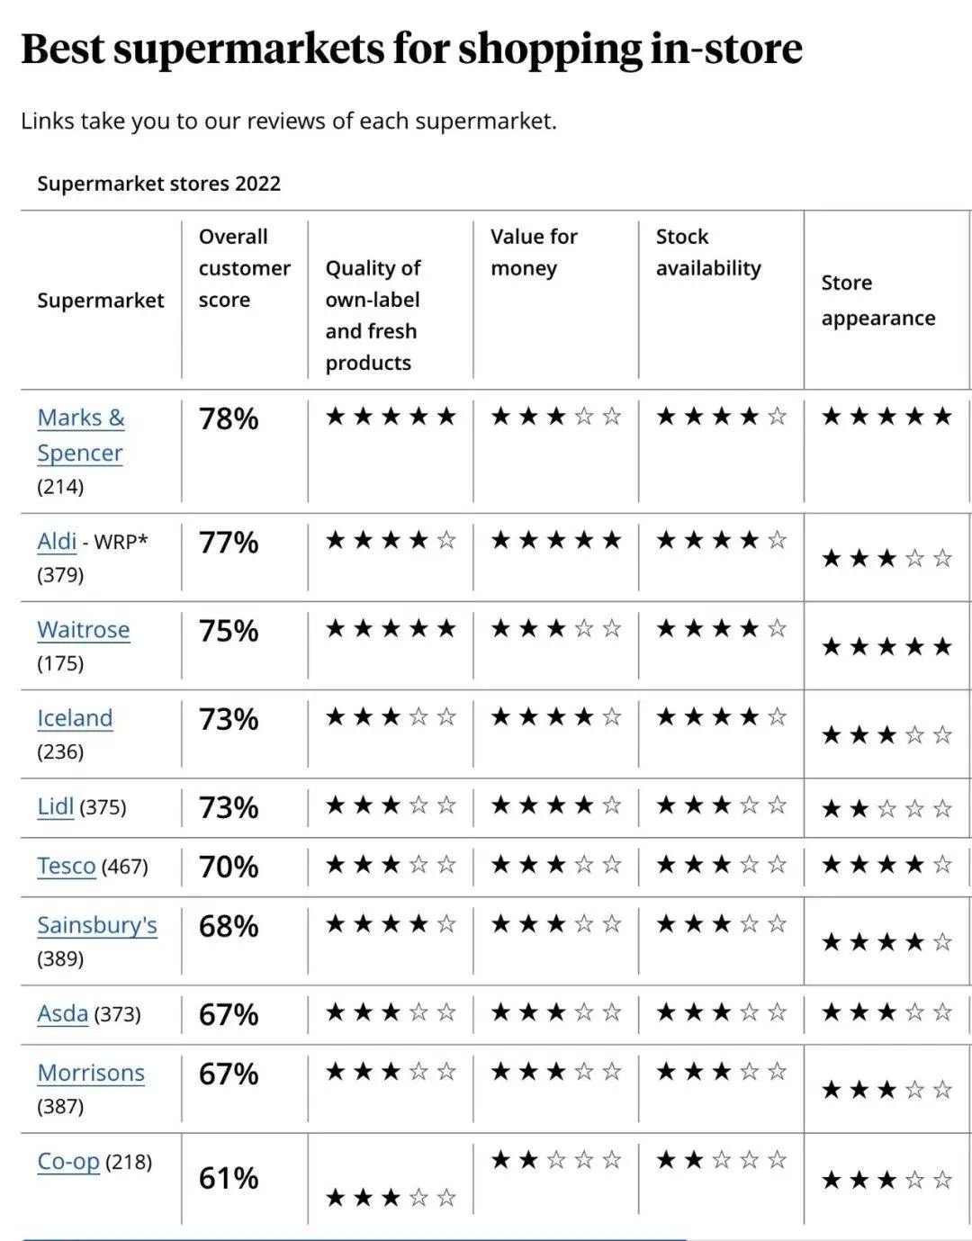The image size is (972, 1241).
Task: Open the Co-op review link
Action: click(x=68, y=1161)
